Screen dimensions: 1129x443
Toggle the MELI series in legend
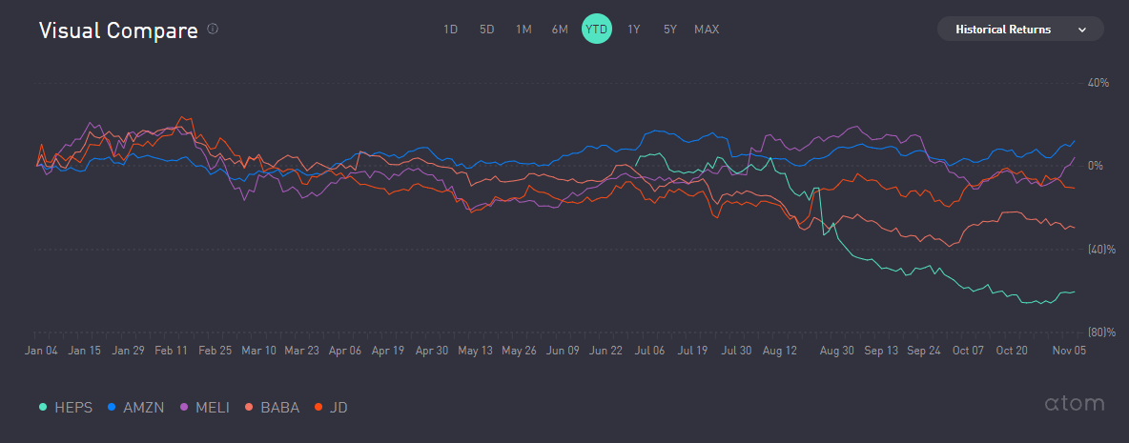204,407
